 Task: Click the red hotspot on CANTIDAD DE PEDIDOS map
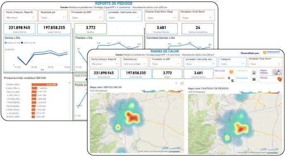(x=241, y=129)
